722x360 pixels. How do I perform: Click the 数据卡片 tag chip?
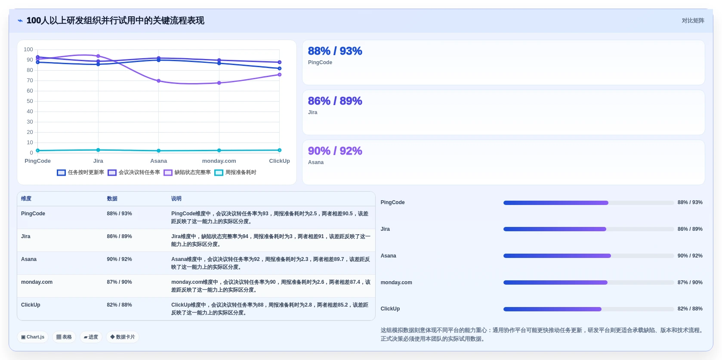click(123, 337)
